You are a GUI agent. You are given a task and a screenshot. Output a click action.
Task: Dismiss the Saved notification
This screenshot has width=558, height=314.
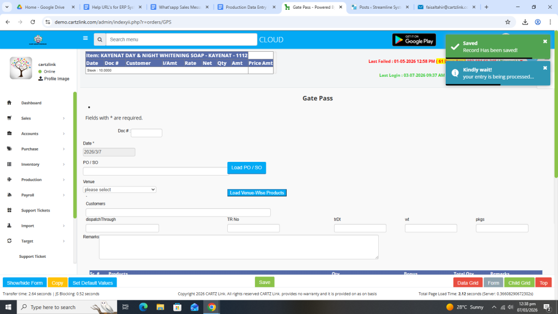[x=545, y=41]
